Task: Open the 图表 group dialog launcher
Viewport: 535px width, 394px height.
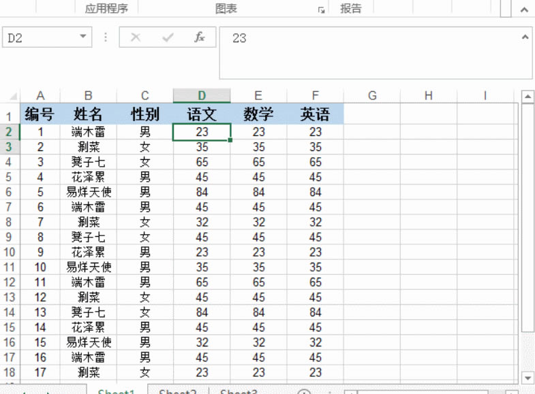Action: 321,10
